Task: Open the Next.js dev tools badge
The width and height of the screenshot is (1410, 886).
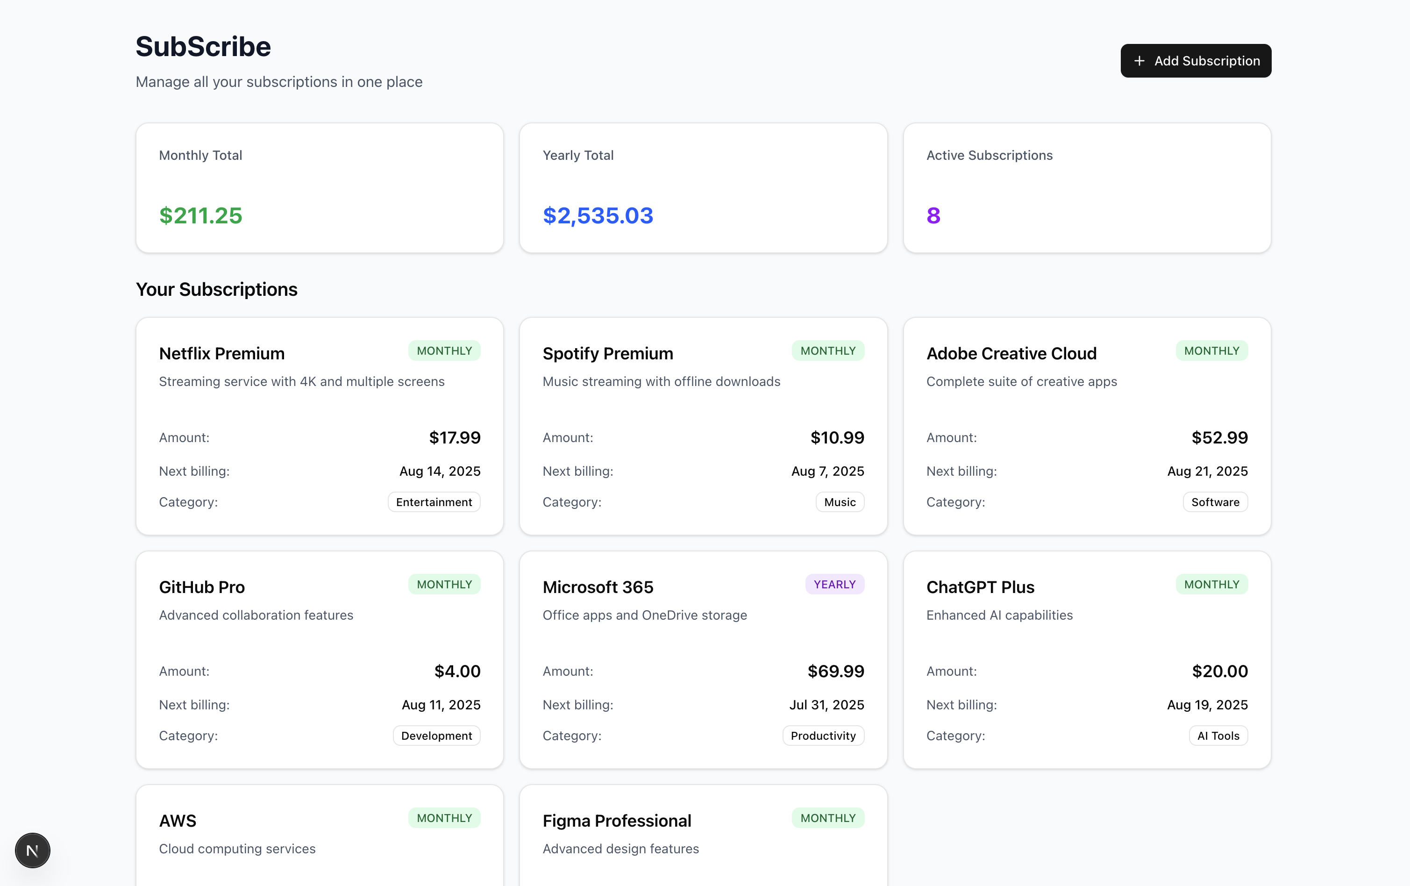Action: [x=33, y=850]
